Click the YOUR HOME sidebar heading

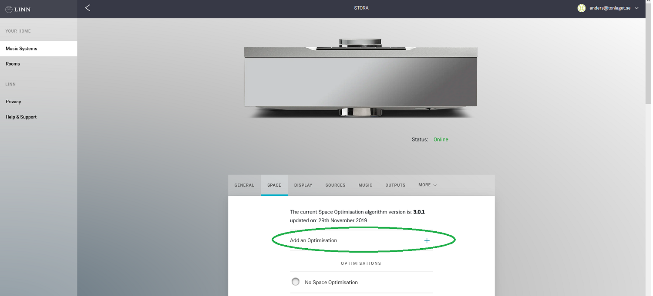point(18,31)
